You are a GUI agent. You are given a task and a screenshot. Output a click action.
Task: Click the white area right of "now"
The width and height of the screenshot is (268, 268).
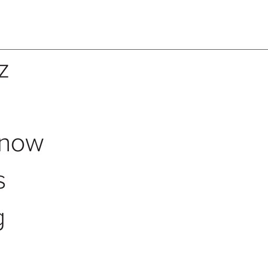click(x=155, y=144)
